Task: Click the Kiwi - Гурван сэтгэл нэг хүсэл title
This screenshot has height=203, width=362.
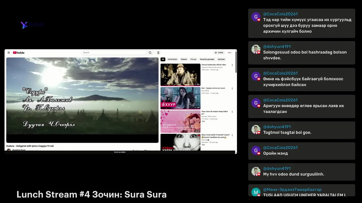Action: [x=213, y=88]
